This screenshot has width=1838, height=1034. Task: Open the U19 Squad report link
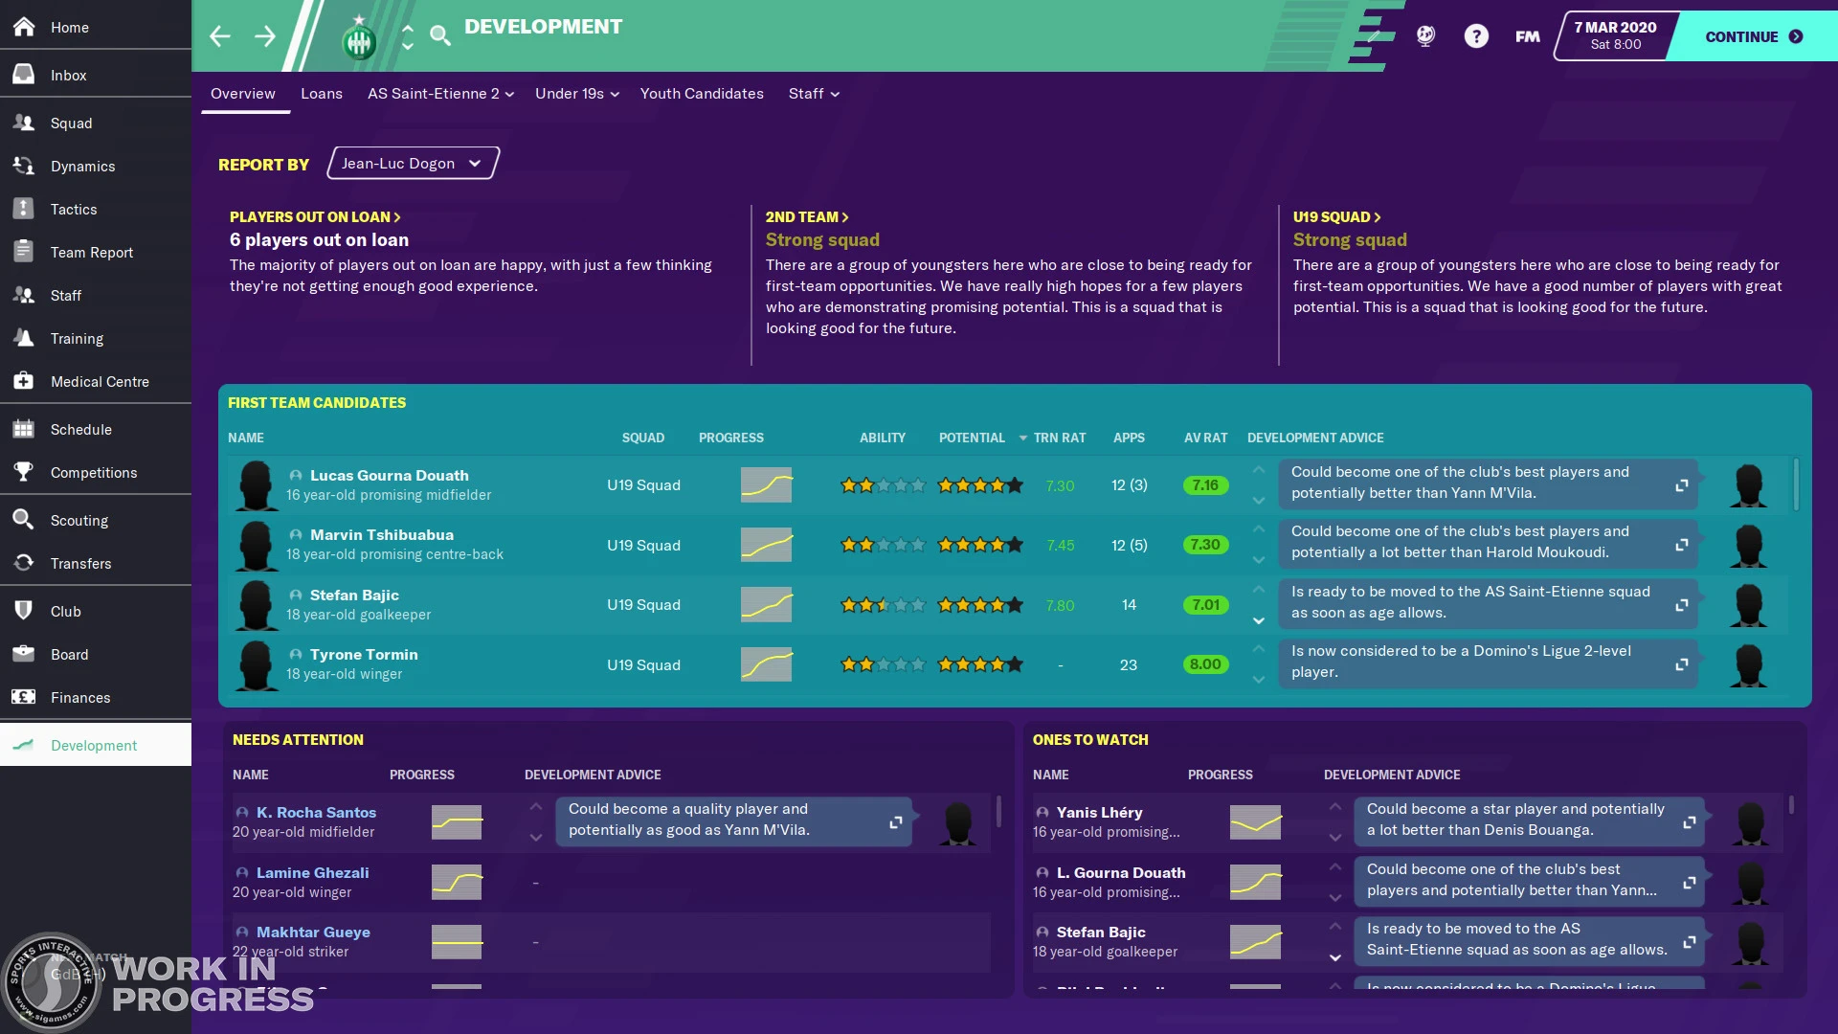(1336, 216)
